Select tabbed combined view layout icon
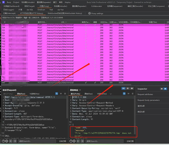 click(x=132, y=88)
